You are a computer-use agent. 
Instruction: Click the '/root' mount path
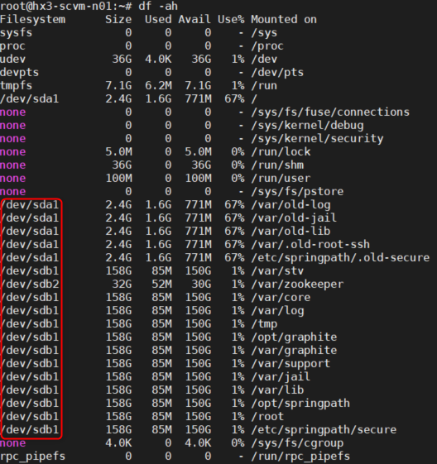click(267, 417)
